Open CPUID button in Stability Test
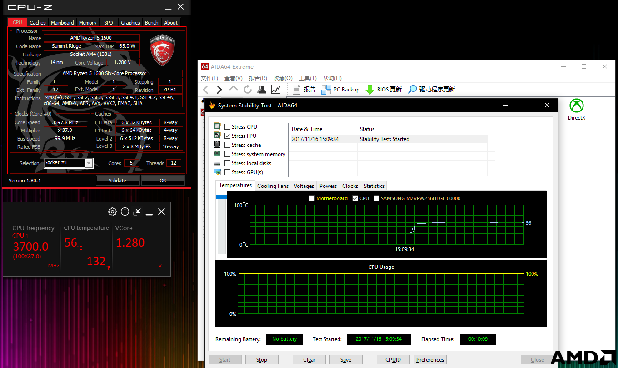The image size is (618, 368). click(x=393, y=359)
